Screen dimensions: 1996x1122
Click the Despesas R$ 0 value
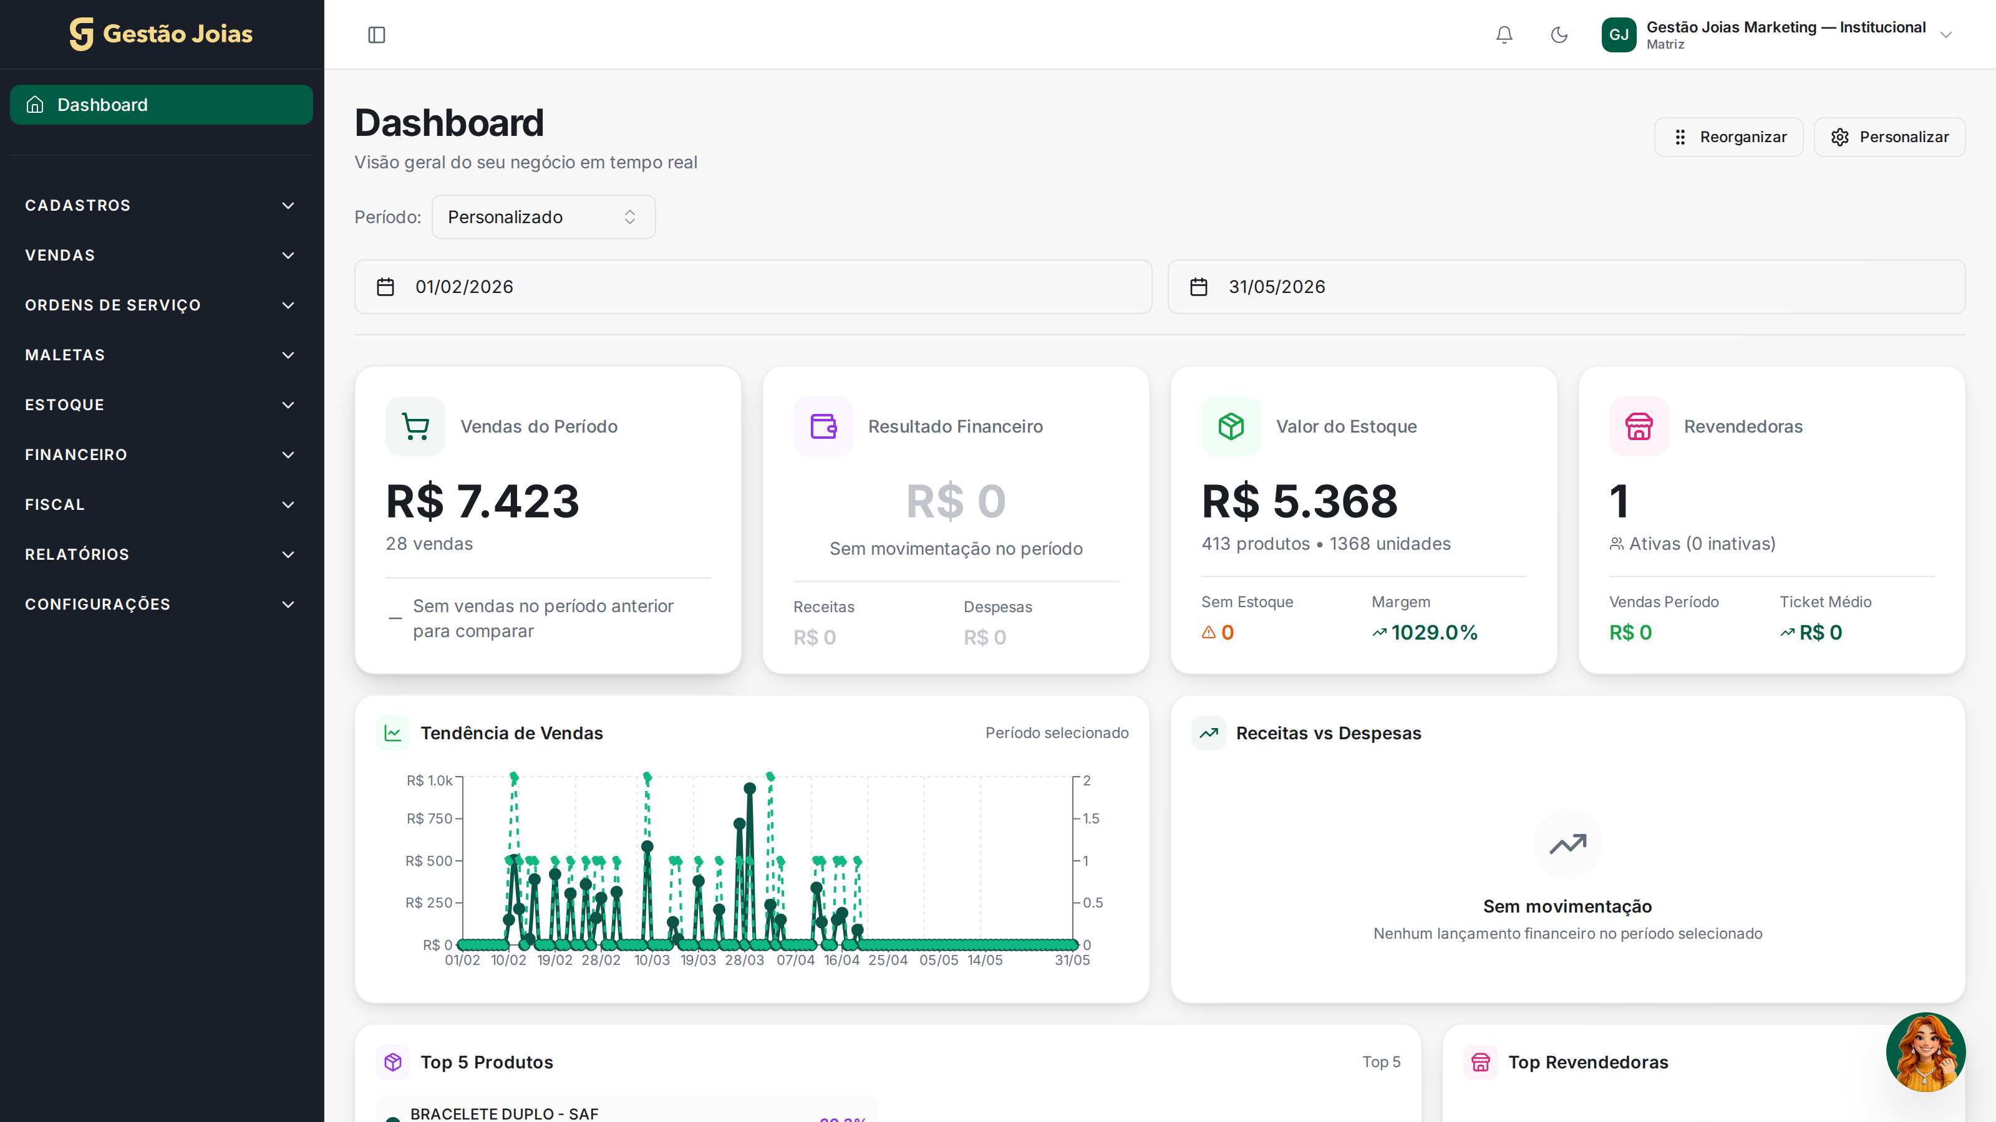985,637
